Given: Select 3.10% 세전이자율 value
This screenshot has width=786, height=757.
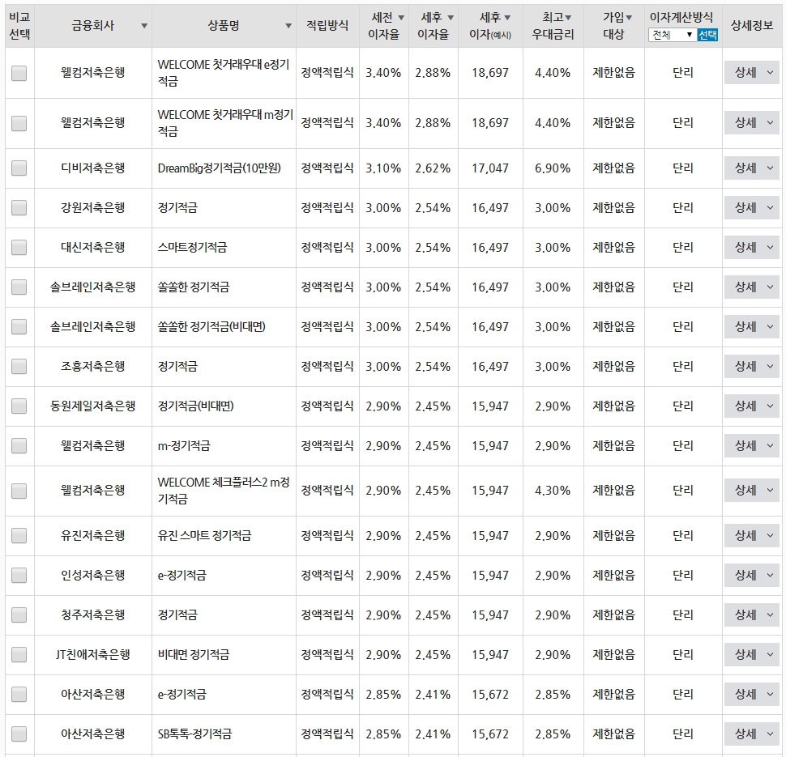Looking at the screenshot, I should [383, 168].
